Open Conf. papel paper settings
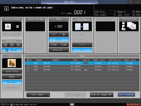 point(38,95)
